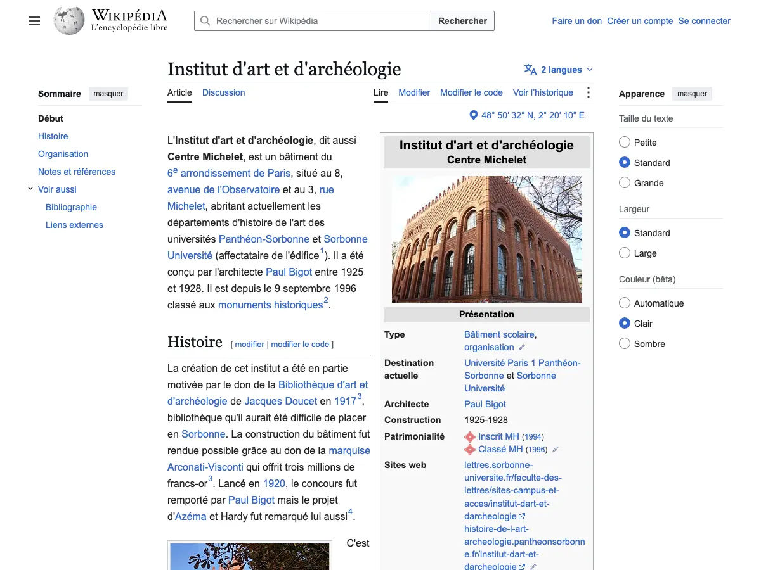This screenshot has width=761, height=570.
Task: Switch to the Discussion tab
Action: [x=223, y=92]
